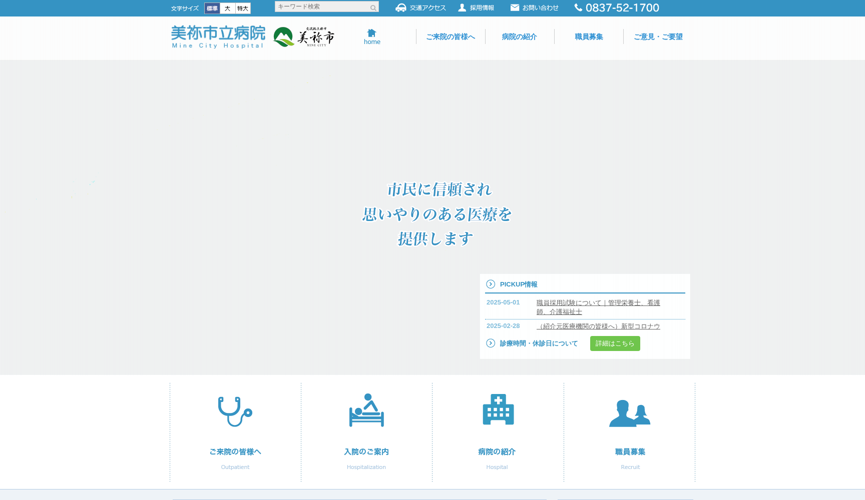Screen dimensions: 865x500
Task: Click the car icon for 交通アクセス
Action: [400, 7]
